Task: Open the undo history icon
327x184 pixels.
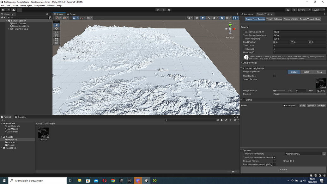Action: (x=288, y=10)
